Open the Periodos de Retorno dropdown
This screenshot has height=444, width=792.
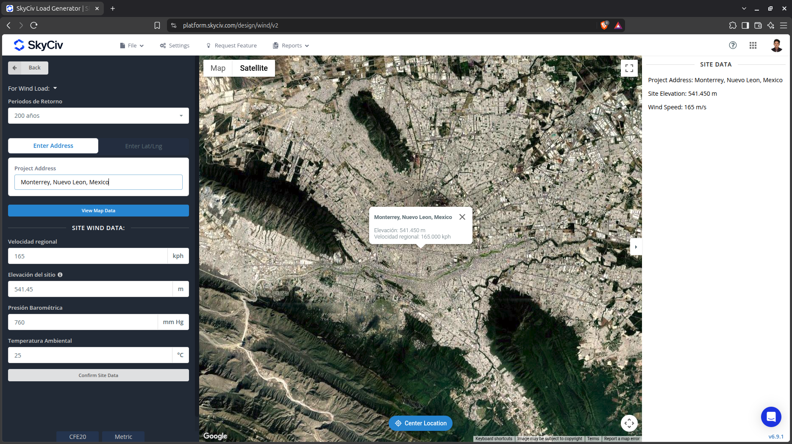pos(98,116)
